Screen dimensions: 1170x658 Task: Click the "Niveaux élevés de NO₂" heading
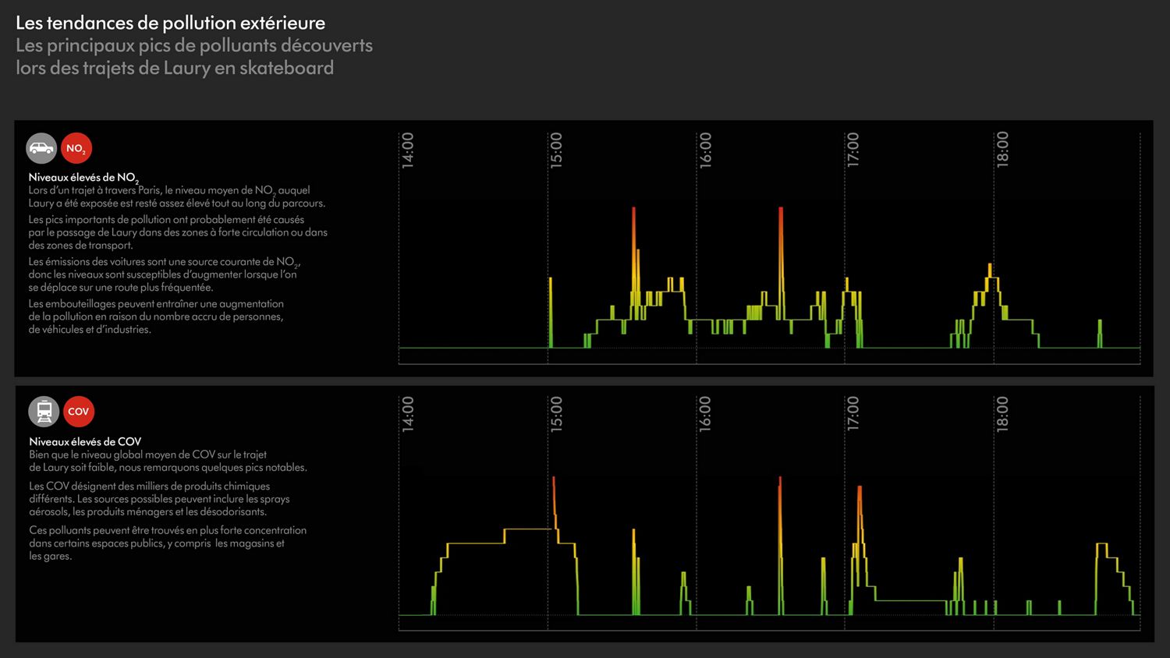coord(83,178)
